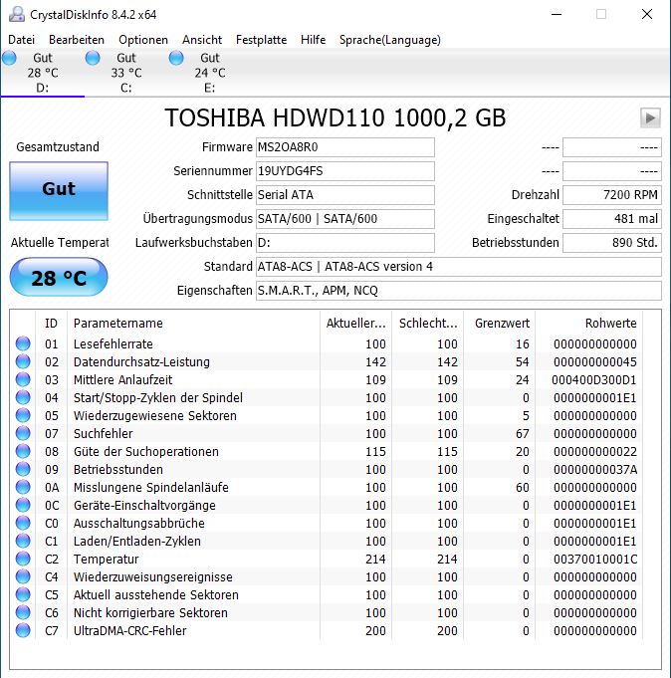Image resolution: width=671 pixels, height=678 pixels.
Task: Click status orb for Ausschaltungsabbrüche row
Action: click(x=23, y=523)
